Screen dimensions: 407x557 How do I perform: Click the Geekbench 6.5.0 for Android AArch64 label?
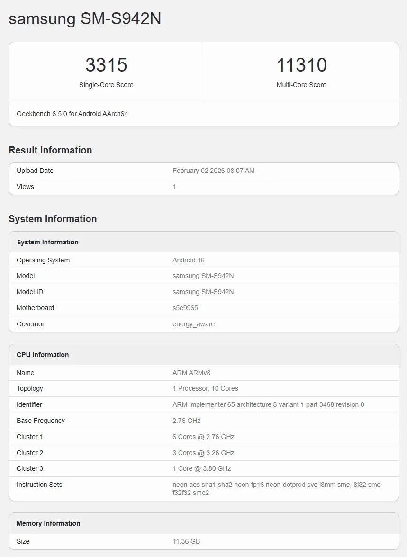point(72,114)
